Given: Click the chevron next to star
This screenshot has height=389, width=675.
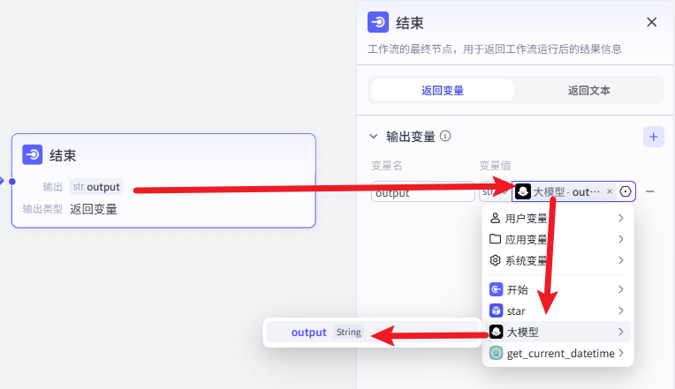Looking at the screenshot, I should pyautogui.click(x=621, y=310).
